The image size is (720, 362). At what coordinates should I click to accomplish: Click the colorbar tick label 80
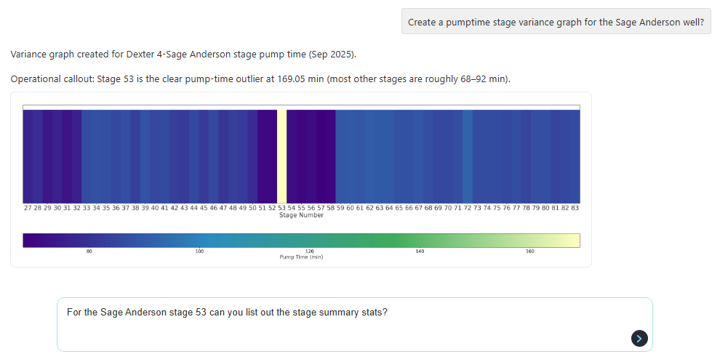pyautogui.click(x=89, y=252)
